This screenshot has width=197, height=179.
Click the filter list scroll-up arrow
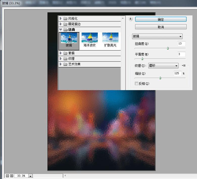(x=123, y=18)
